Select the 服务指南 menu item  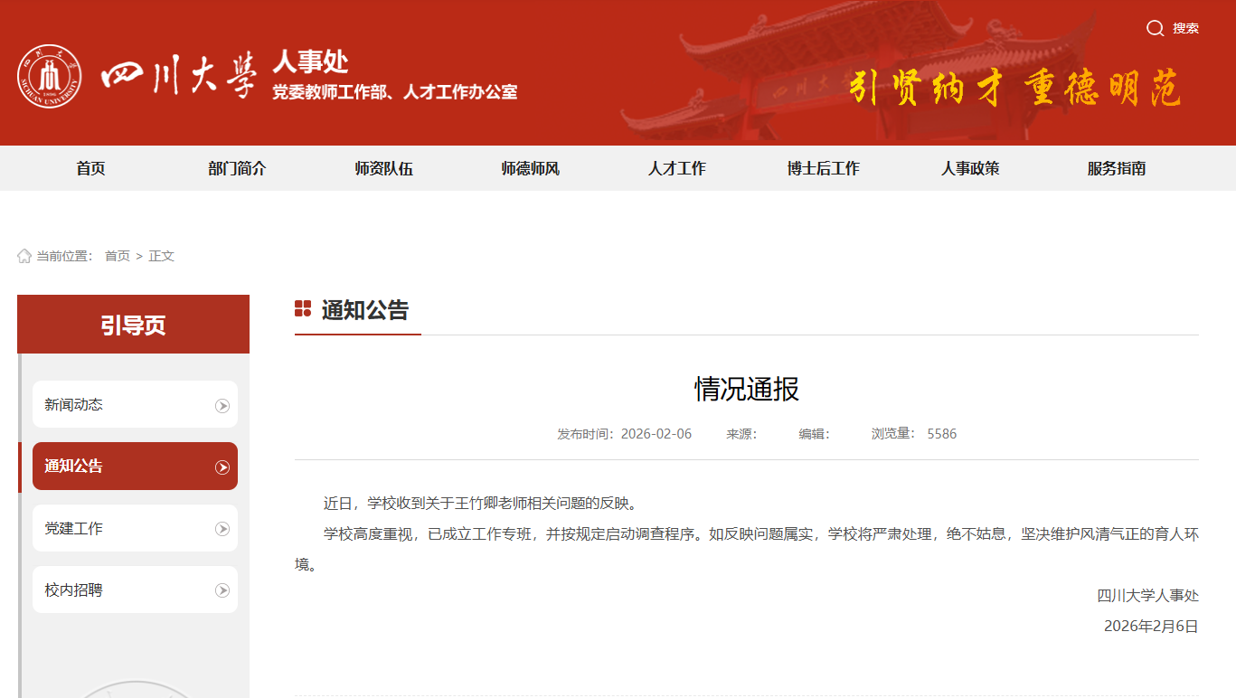point(1117,168)
